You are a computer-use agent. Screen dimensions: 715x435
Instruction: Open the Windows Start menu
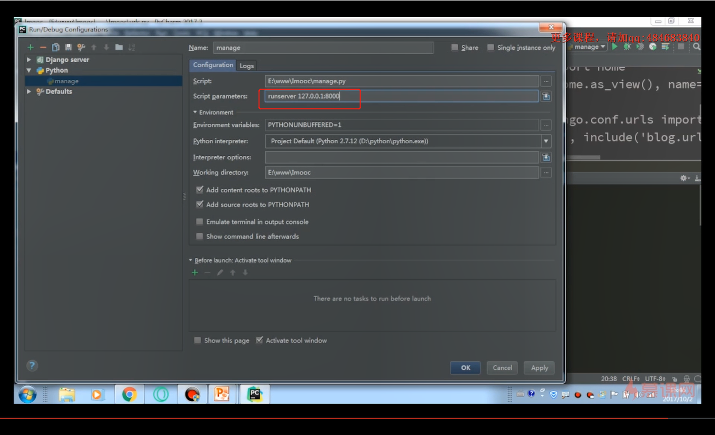point(27,395)
